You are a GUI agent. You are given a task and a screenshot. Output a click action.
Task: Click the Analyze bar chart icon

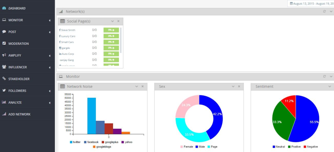(x=4, y=103)
